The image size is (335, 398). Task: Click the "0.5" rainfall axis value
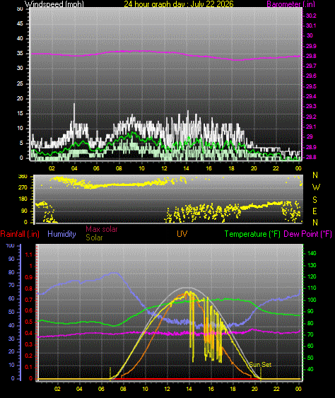[x=29, y=322]
